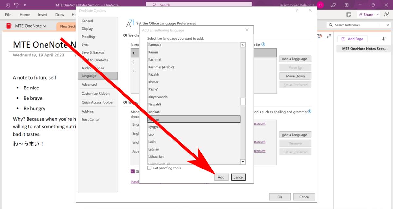Click the inking pen icon in the title bar

tap(334, 5)
